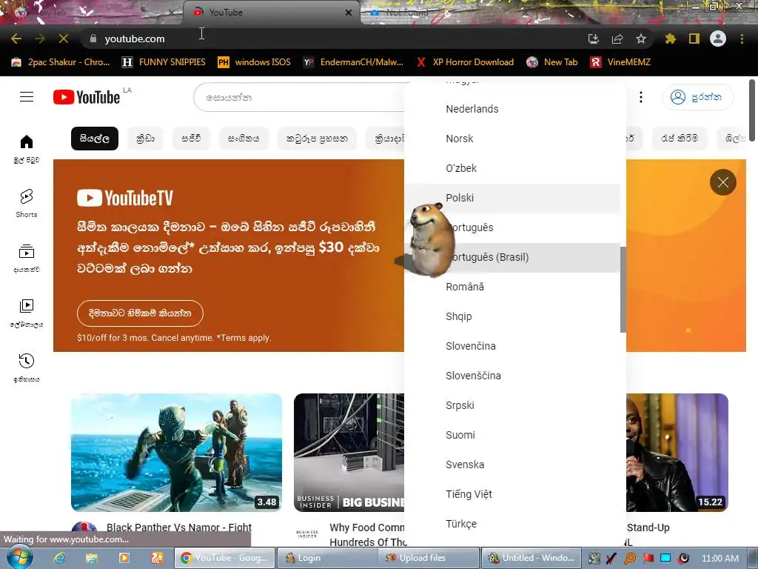Select Türkçe language

tap(512, 524)
